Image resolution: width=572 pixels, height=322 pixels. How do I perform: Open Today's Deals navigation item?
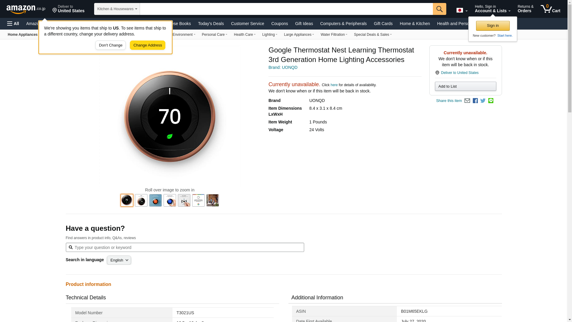(x=211, y=24)
